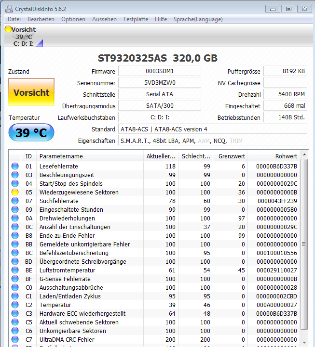This screenshot has width=315, height=347.
Task: Click blue status icon for Drehwiederholungen
Action: point(15,218)
